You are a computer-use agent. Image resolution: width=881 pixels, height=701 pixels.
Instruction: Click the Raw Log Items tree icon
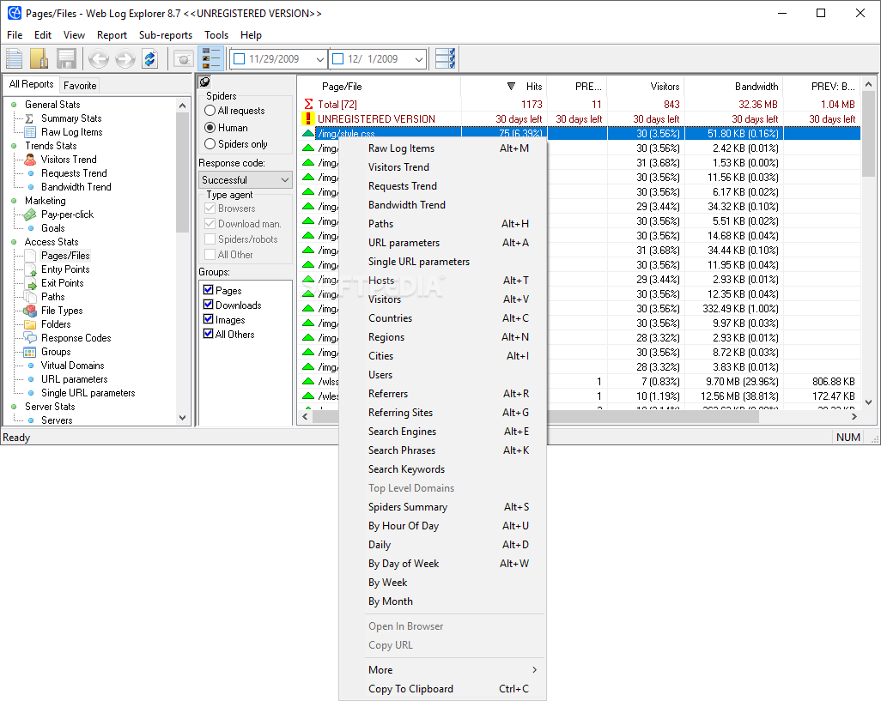(30, 132)
